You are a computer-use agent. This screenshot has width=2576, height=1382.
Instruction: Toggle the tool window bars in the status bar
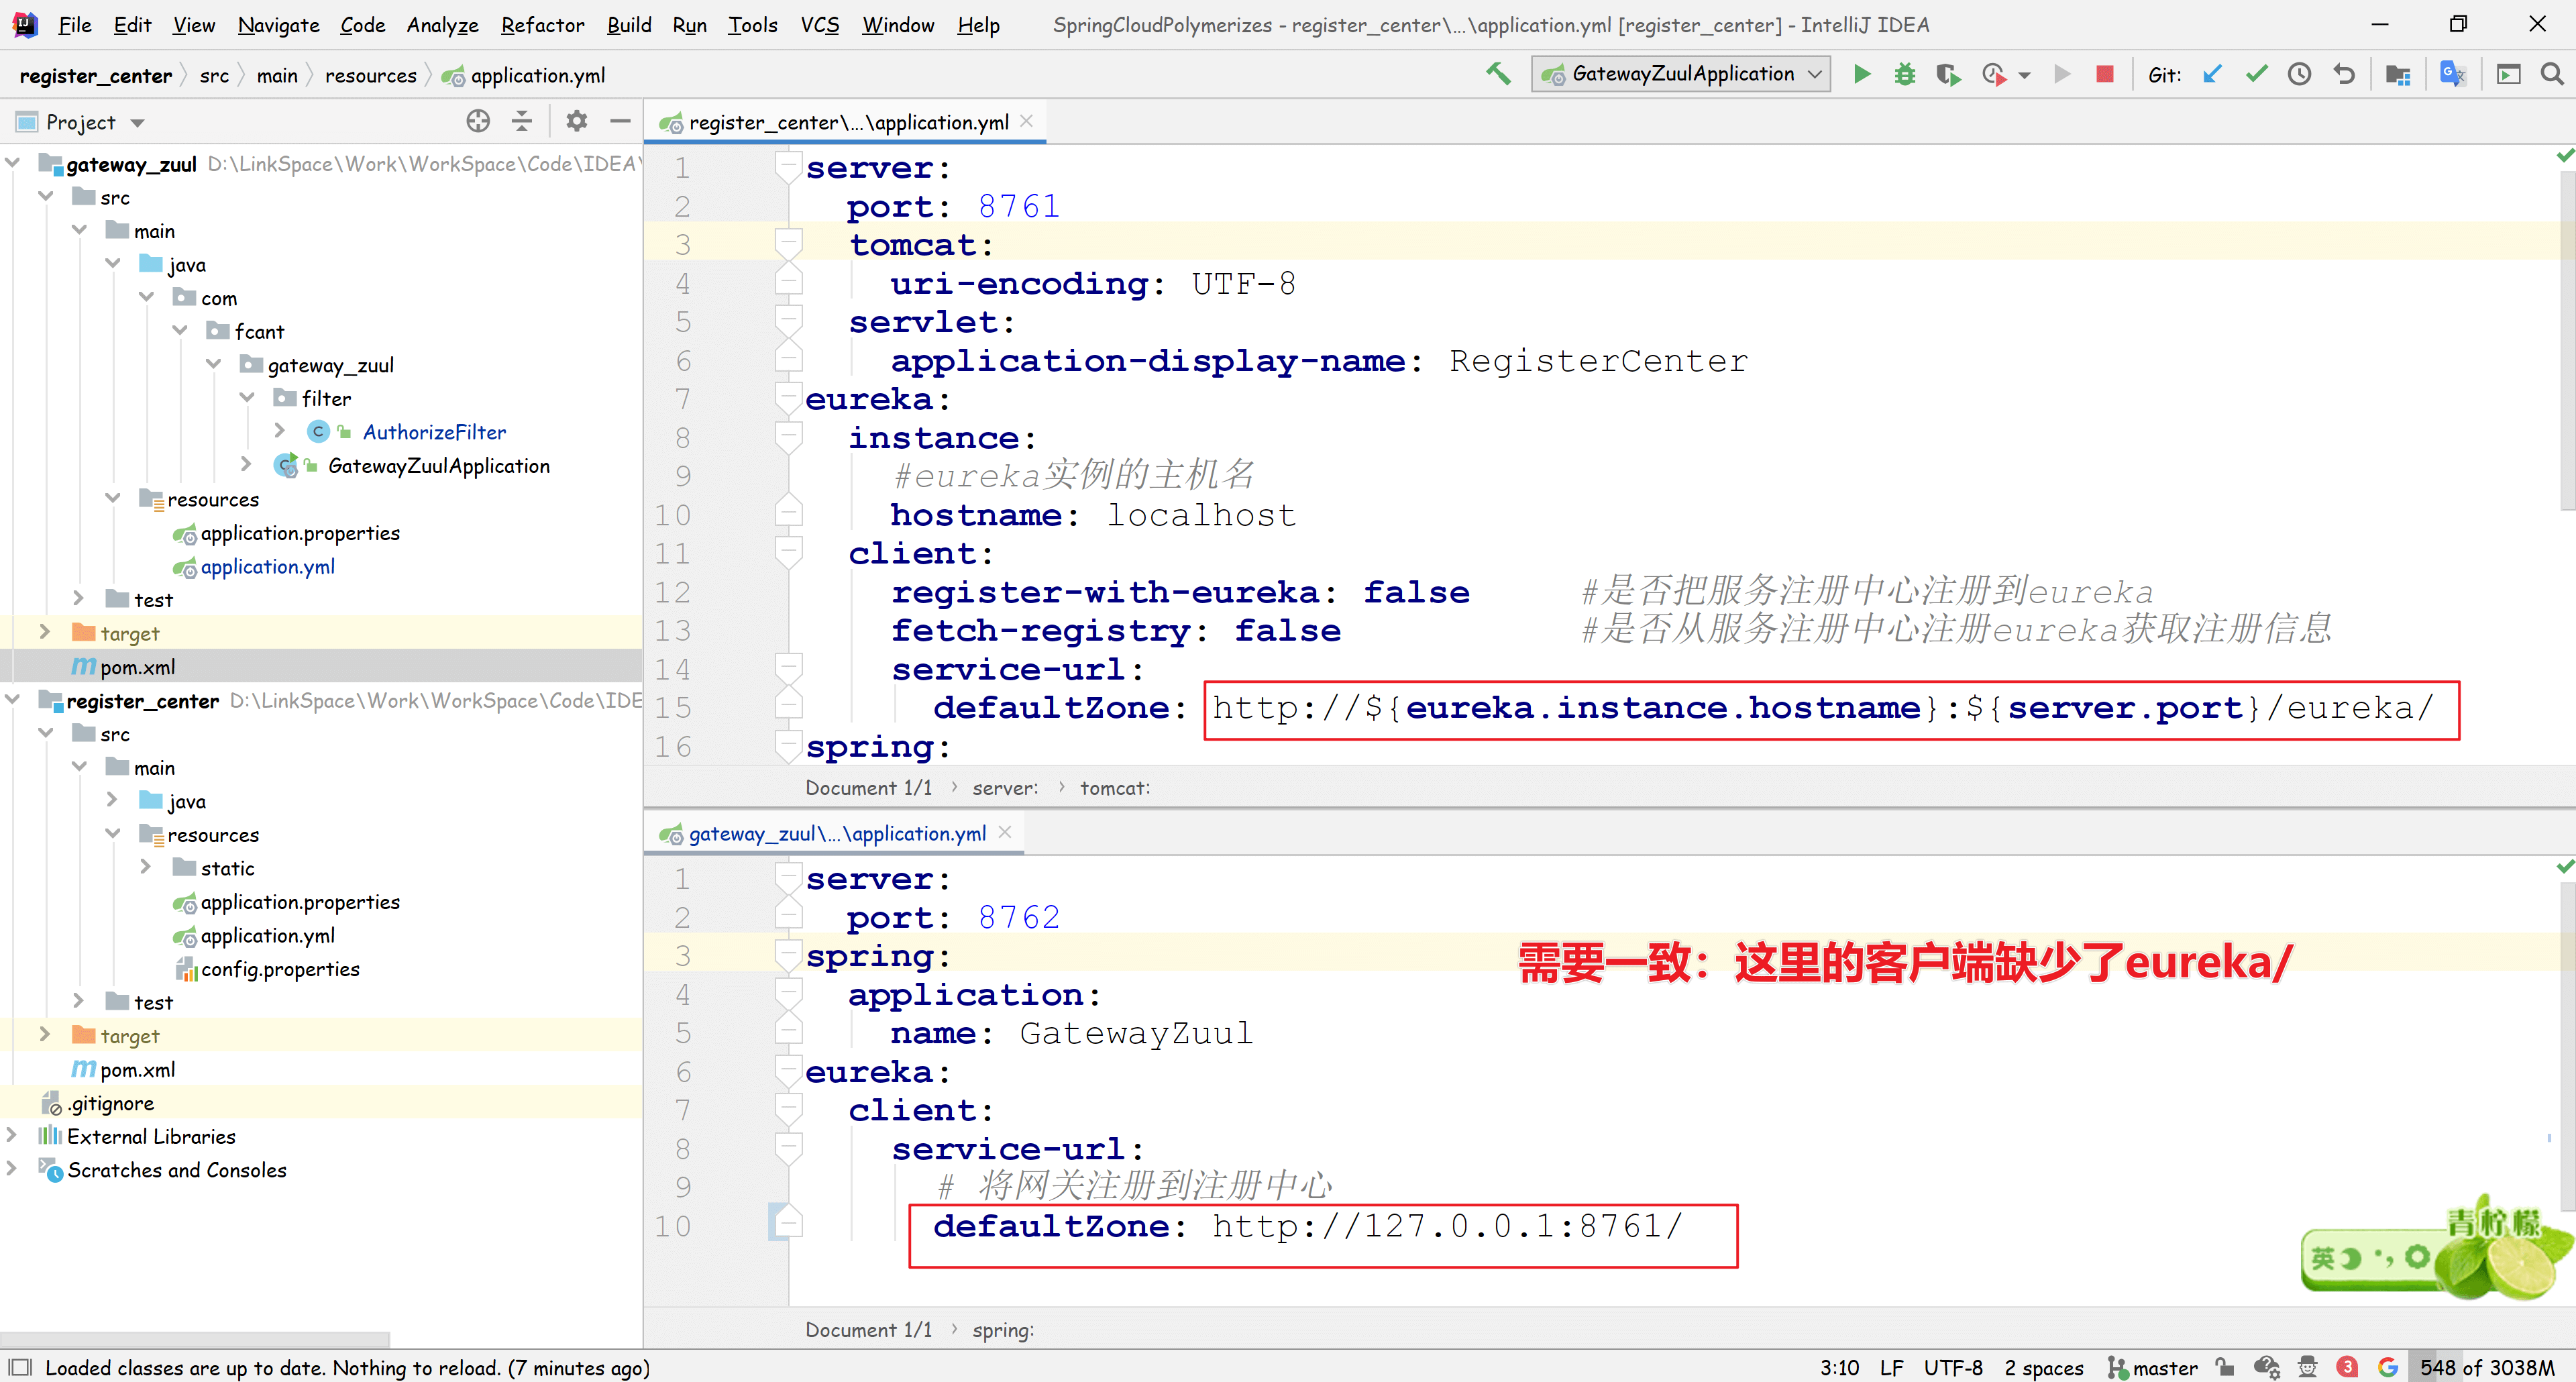[20, 1367]
